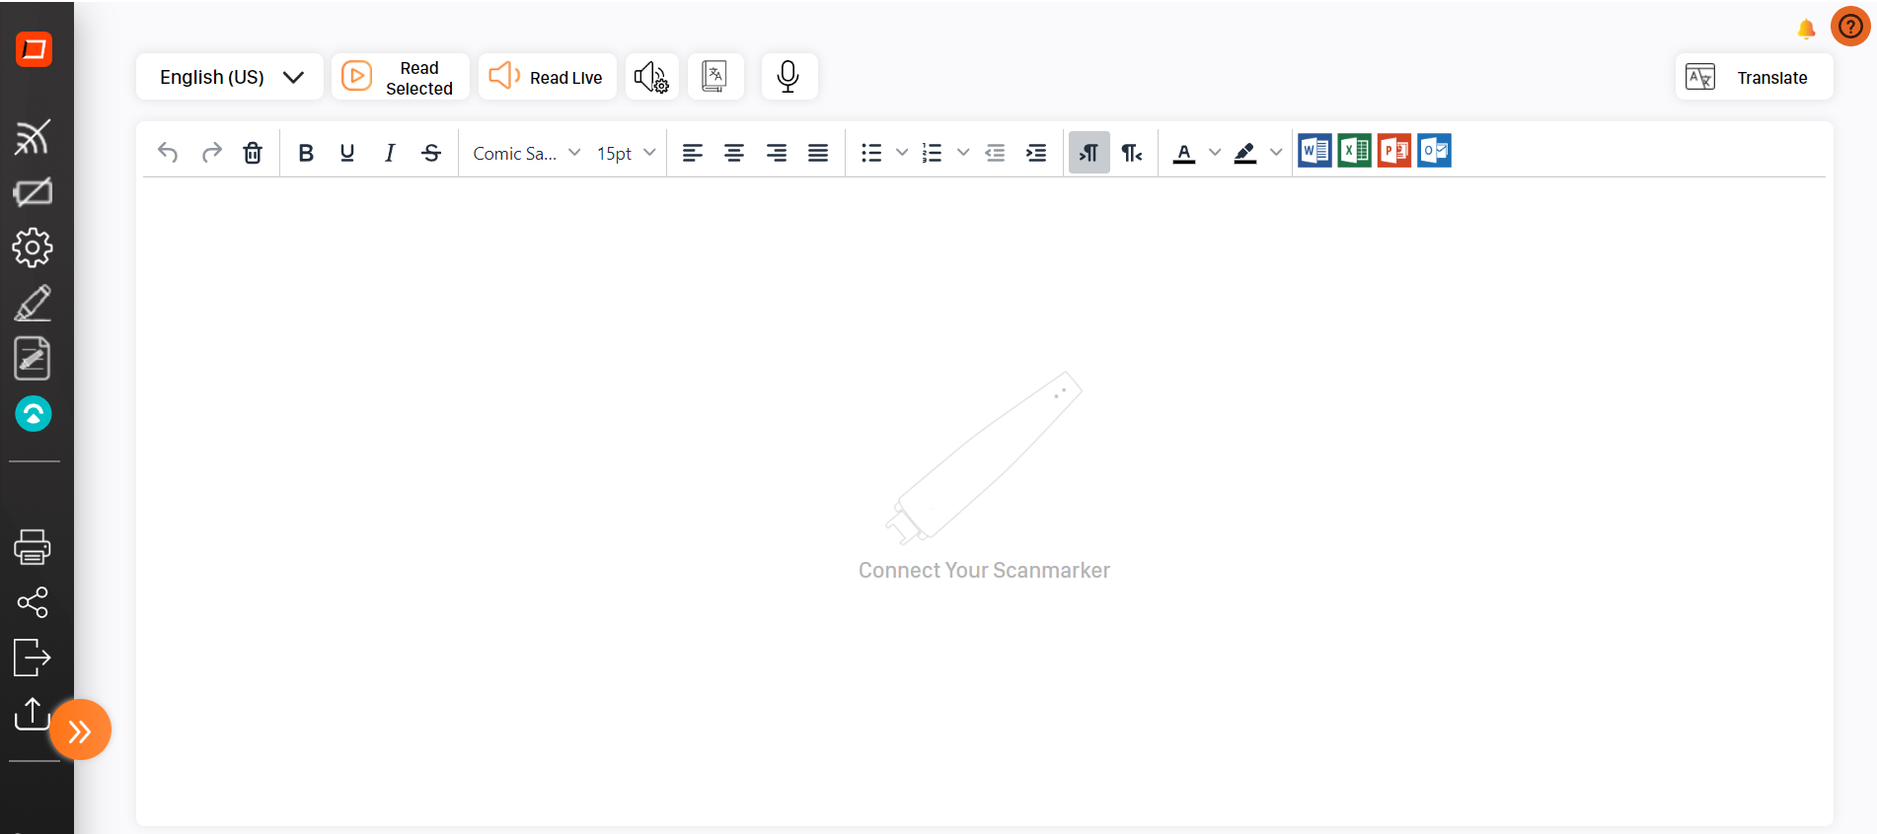Expand the bullet list style options

[x=902, y=153]
